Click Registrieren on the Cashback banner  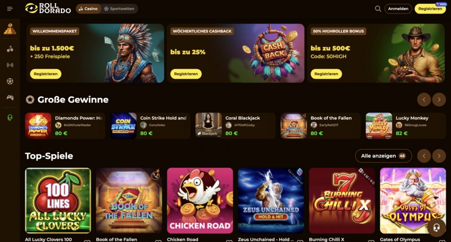pyautogui.click(x=186, y=74)
